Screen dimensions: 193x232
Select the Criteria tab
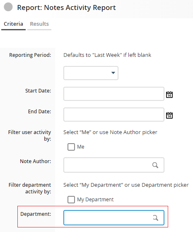pyautogui.click(x=13, y=24)
